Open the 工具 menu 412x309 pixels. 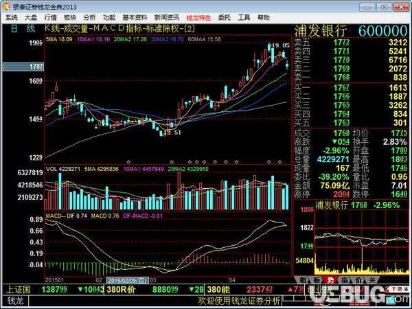click(244, 18)
